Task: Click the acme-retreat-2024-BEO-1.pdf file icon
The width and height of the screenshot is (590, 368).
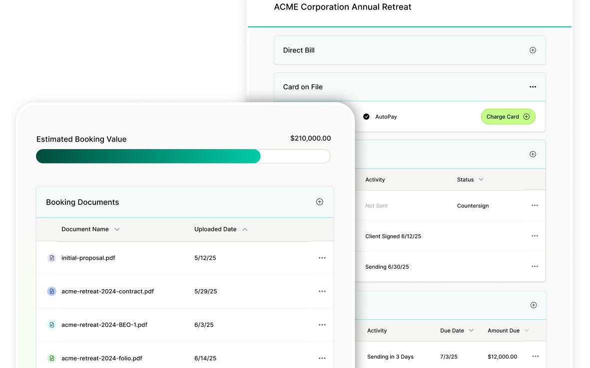Action: click(x=51, y=325)
